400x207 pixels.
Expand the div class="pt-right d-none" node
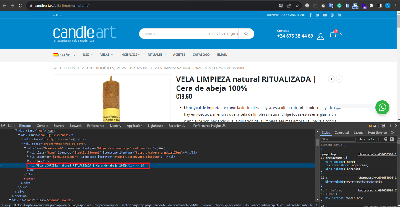click(22, 139)
